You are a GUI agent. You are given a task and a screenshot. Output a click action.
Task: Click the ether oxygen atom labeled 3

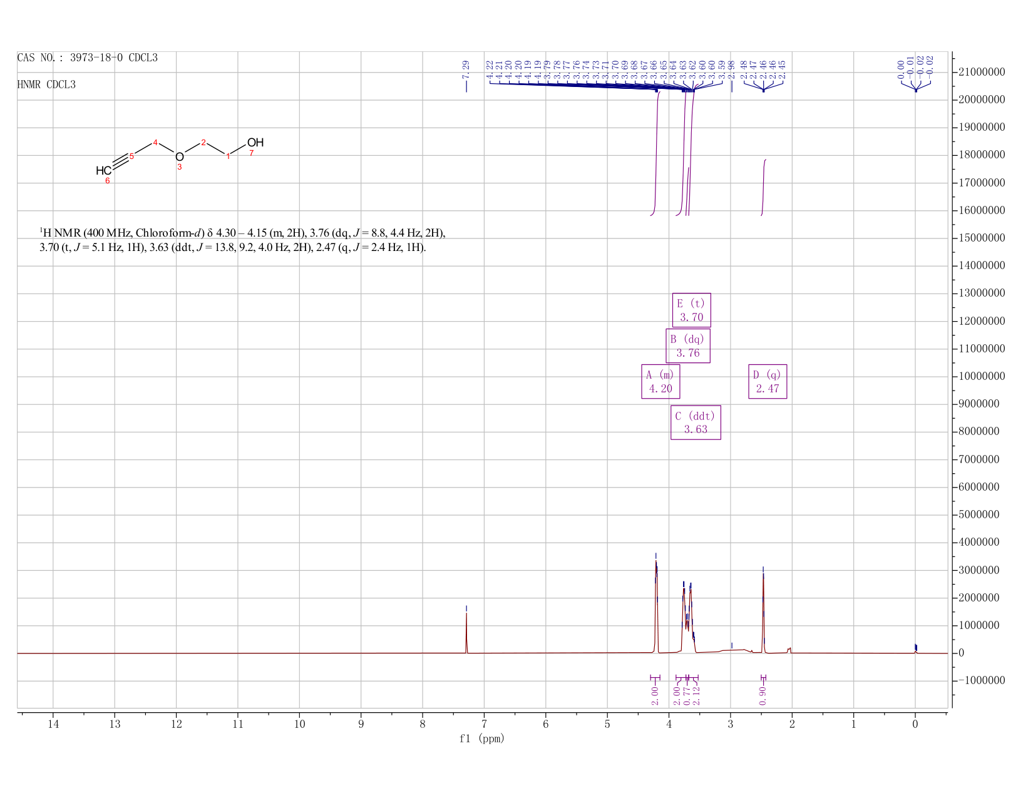tap(180, 156)
